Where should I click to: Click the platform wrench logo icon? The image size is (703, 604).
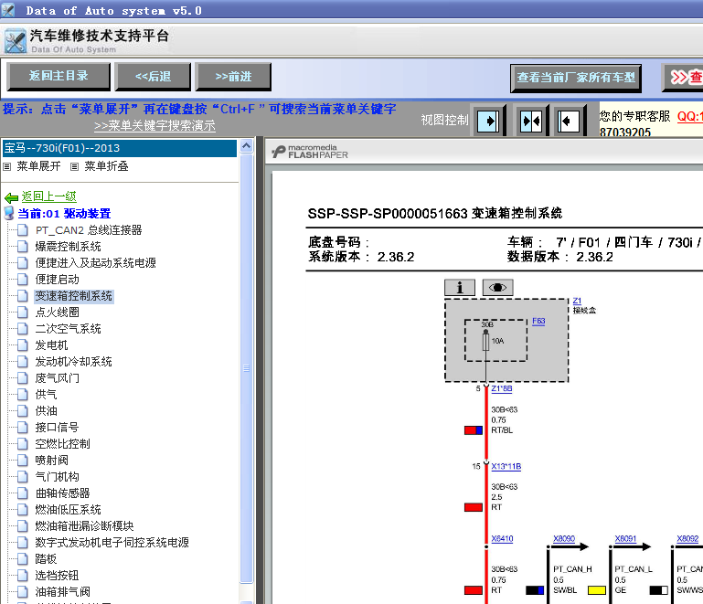pyautogui.click(x=16, y=41)
